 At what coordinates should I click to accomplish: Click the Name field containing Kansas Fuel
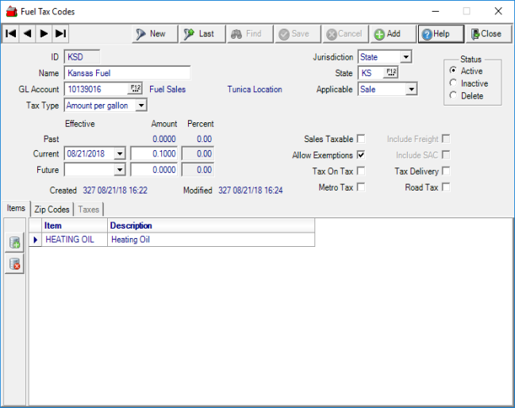coord(126,73)
